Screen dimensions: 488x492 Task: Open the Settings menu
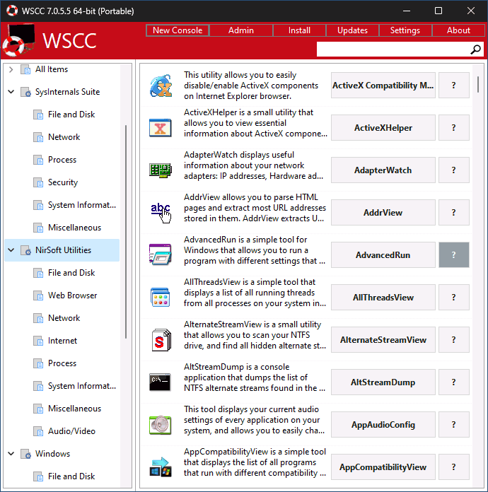coord(405,30)
